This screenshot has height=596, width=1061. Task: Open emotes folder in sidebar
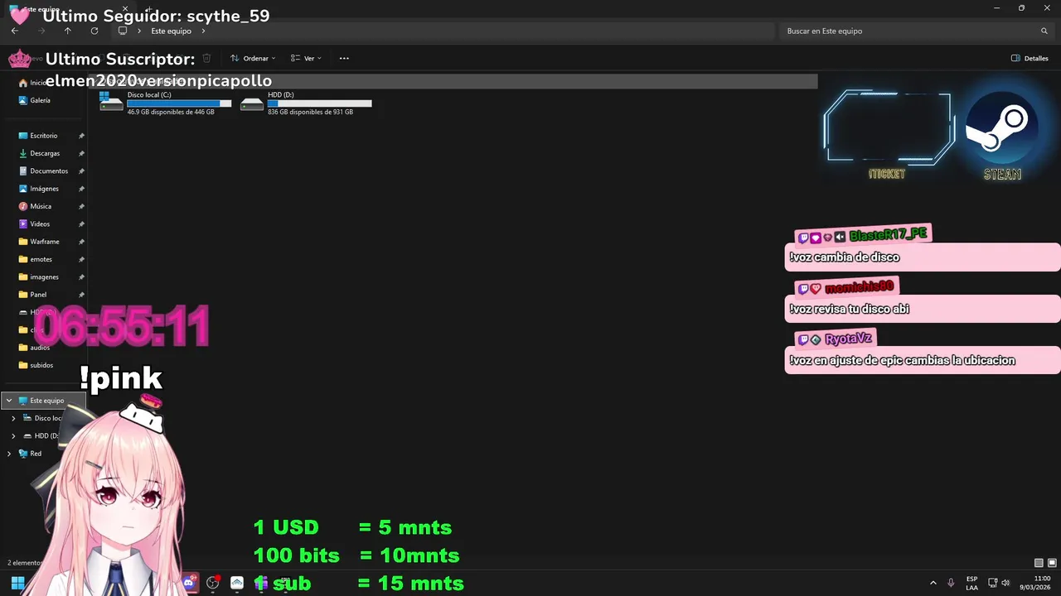coord(41,259)
